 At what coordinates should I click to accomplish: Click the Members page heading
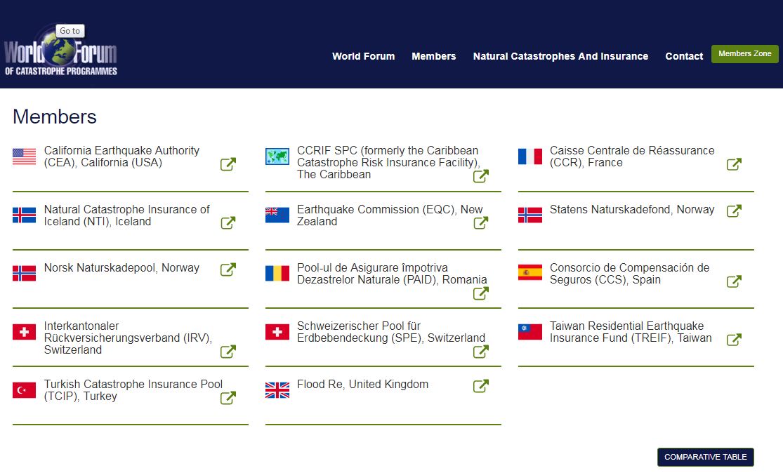tap(55, 116)
